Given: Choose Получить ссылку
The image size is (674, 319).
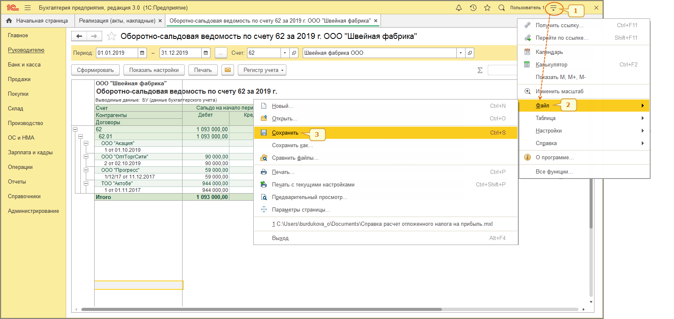Looking at the screenshot, I should tap(584, 25).
